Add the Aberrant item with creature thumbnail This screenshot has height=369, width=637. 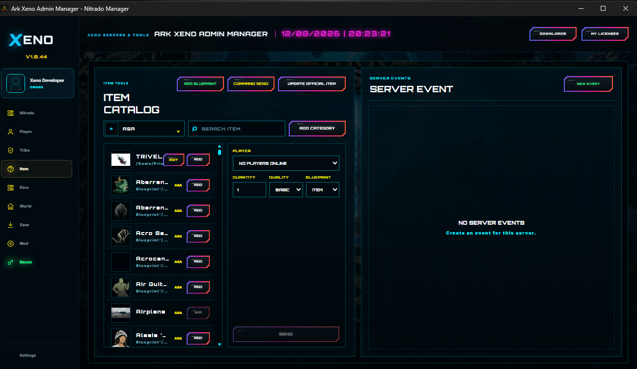tap(198, 185)
